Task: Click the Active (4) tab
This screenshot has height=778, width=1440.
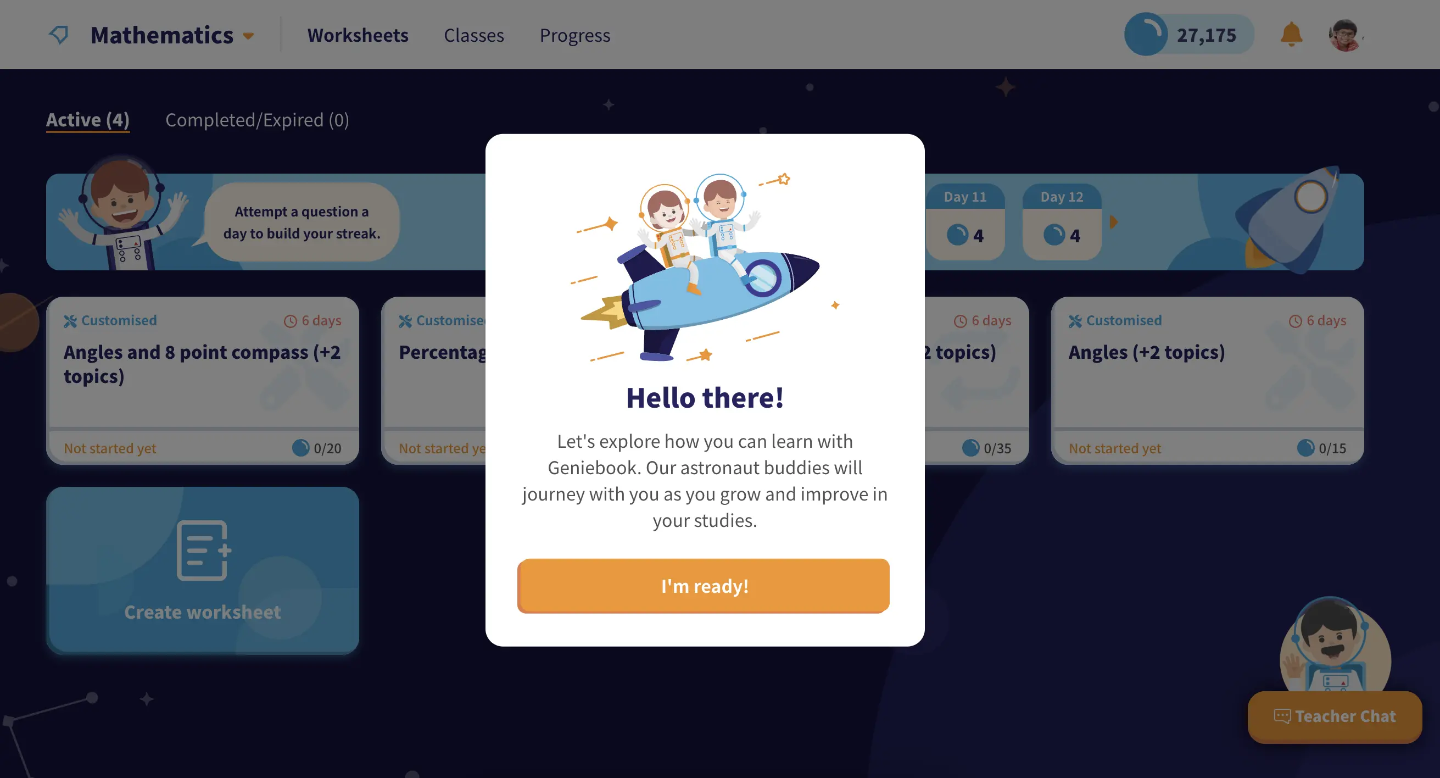Action: coord(88,119)
